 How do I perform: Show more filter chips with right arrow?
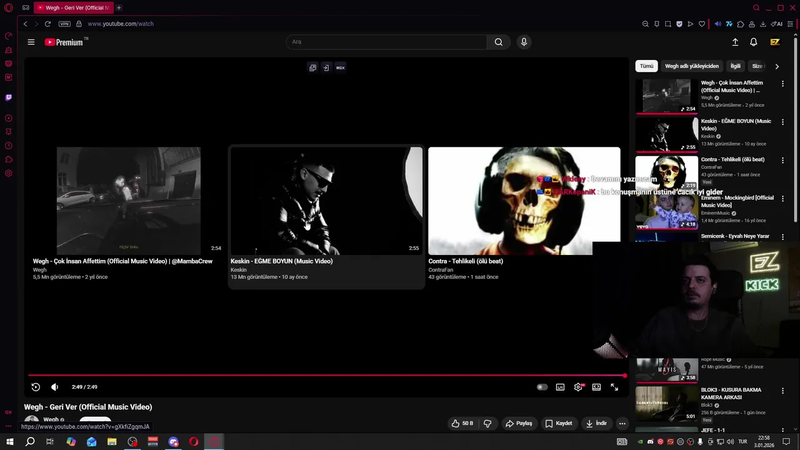[x=777, y=66]
